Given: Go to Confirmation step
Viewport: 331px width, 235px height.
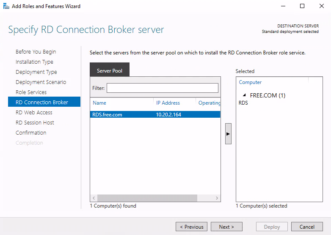Looking at the screenshot, I should [x=31, y=132].
